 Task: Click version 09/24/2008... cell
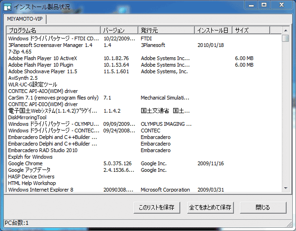tap(119, 131)
